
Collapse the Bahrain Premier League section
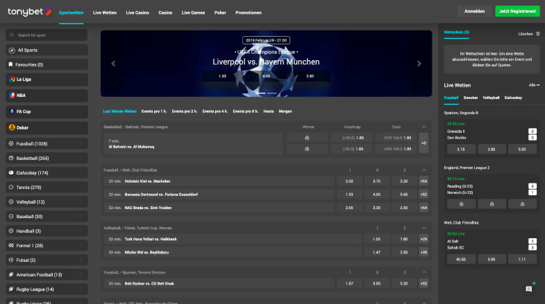(424, 127)
